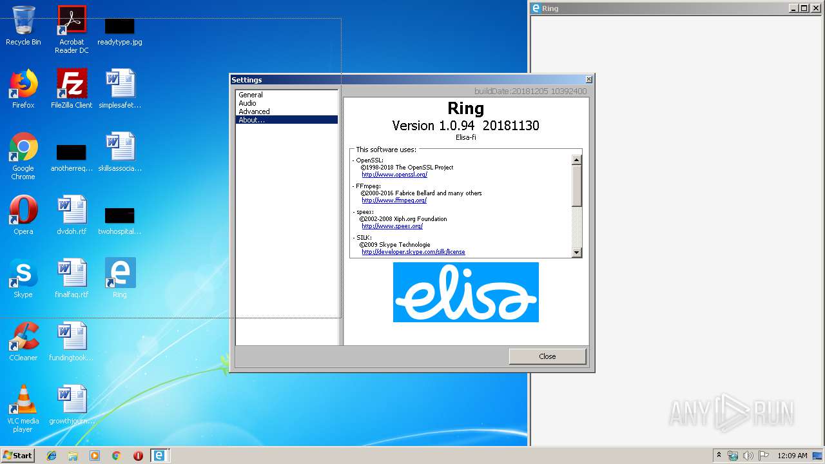Click the Ring window title bar icon
Viewport: 825px width, 464px height.
[x=535, y=8]
